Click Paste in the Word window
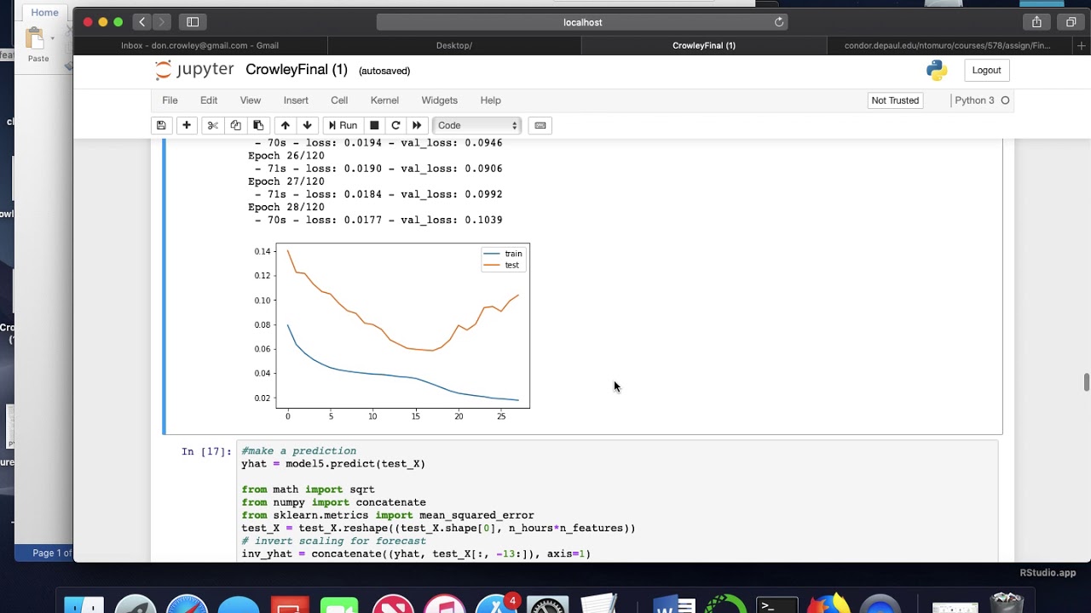Viewport: 1091px width, 613px height. (x=38, y=45)
